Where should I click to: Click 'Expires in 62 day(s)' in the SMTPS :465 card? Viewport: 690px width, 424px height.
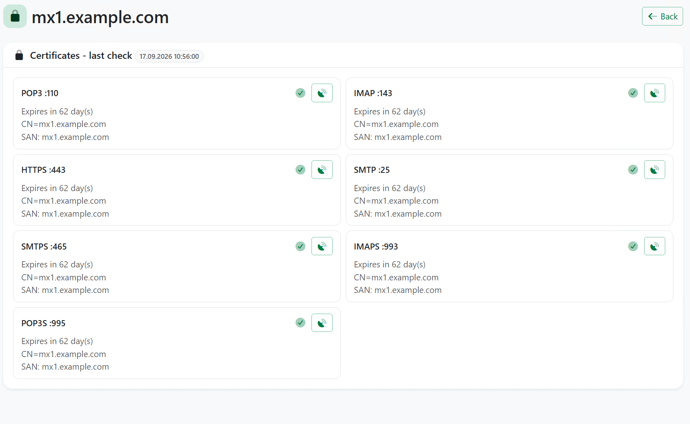click(x=57, y=265)
